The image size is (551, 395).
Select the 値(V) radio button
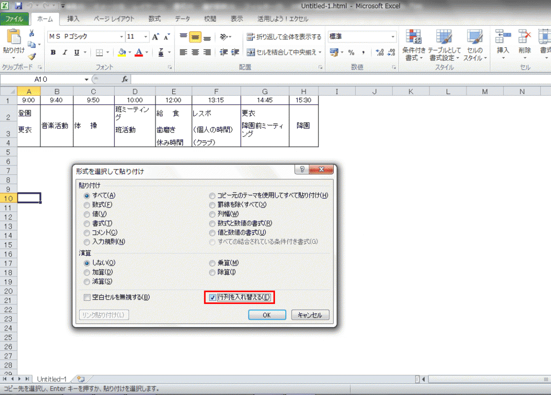tap(87, 214)
